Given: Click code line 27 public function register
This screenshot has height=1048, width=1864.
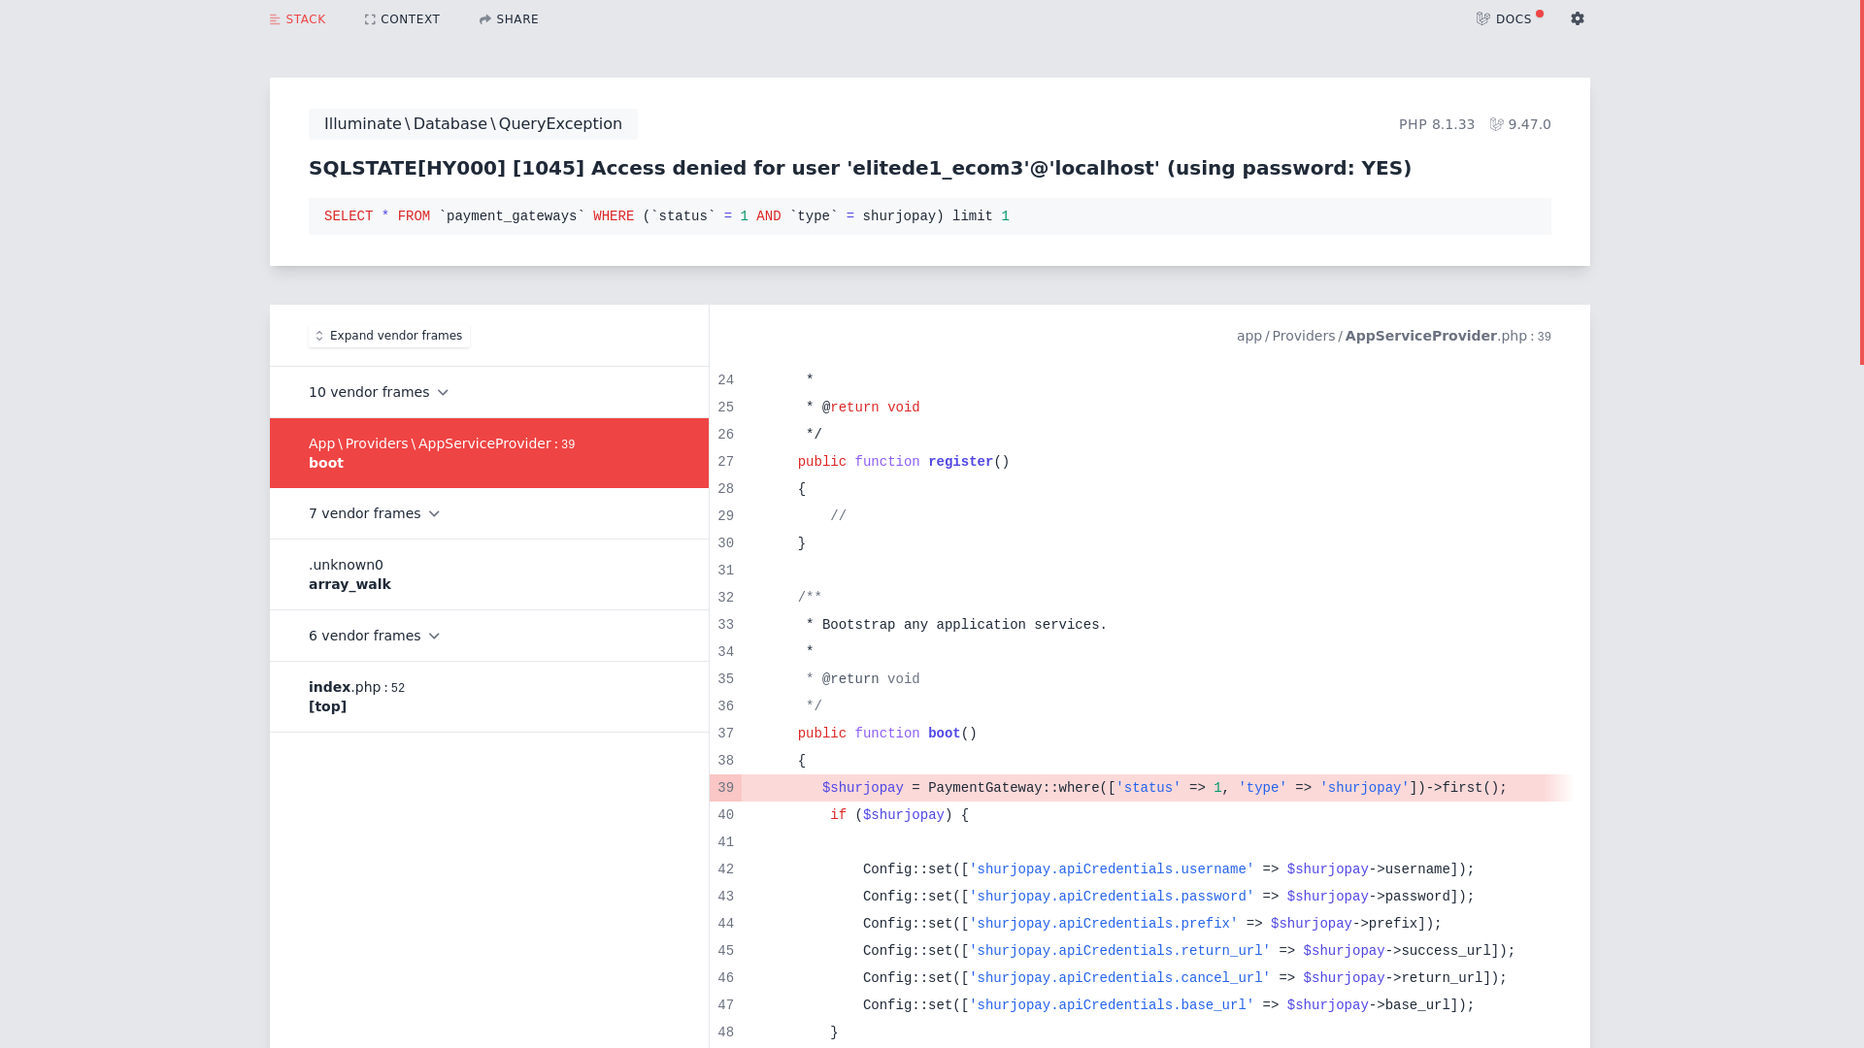Looking at the screenshot, I should click(x=903, y=462).
